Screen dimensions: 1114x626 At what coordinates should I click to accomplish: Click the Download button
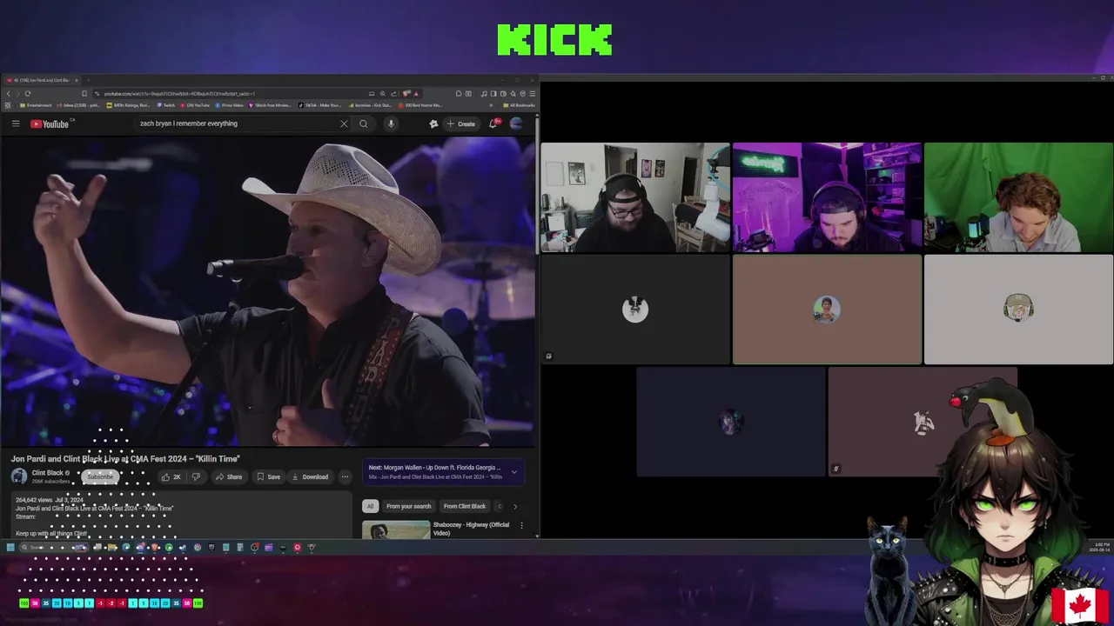(x=310, y=476)
